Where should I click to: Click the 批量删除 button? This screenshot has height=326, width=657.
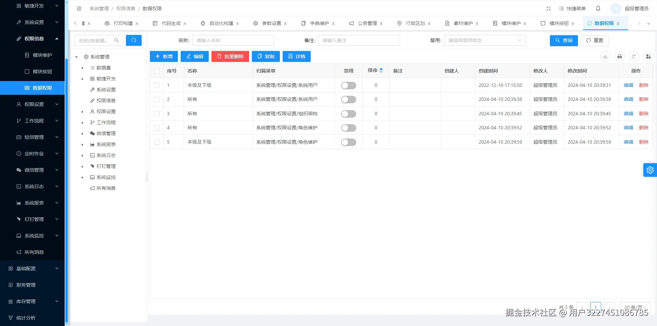[230, 56]
